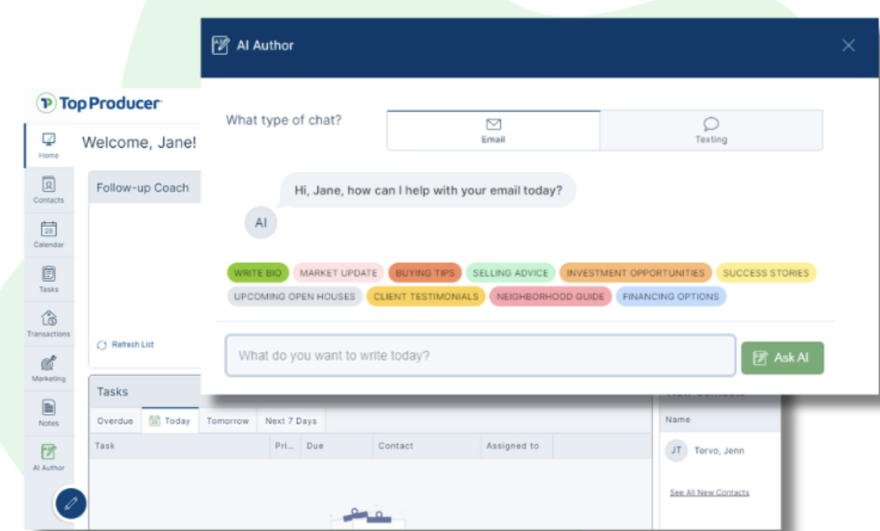Image resolution: width=880 pixels, height=531 pixels.
Task: Open Notes in the sidebar
Action: [x=48, y=413]
